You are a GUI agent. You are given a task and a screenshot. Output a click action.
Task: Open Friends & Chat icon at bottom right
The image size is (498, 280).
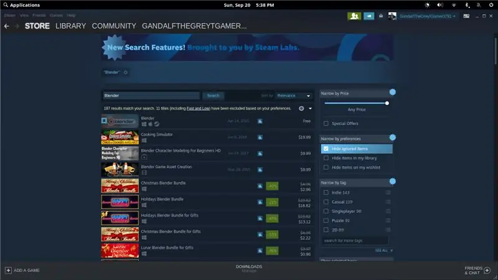pos(487,271)
